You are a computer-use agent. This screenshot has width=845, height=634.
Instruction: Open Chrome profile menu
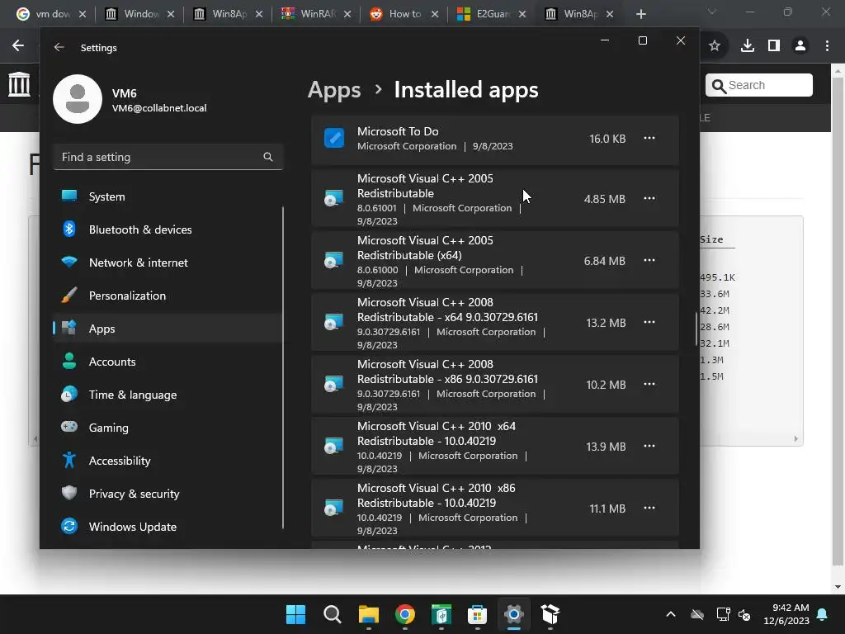coord(800,46)
